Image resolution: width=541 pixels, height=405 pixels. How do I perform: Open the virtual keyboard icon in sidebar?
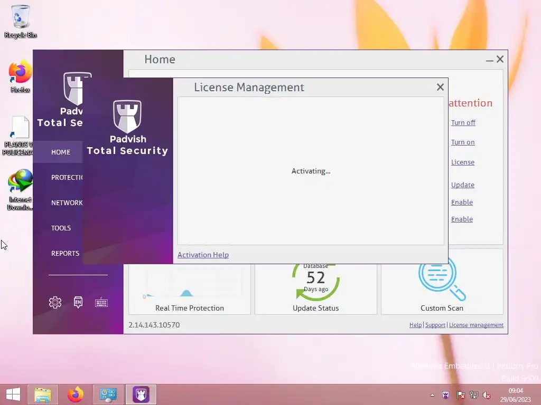(101, 303)
